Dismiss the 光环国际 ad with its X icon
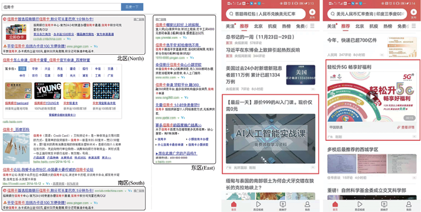Screen dimensions: 421x212 313,168
